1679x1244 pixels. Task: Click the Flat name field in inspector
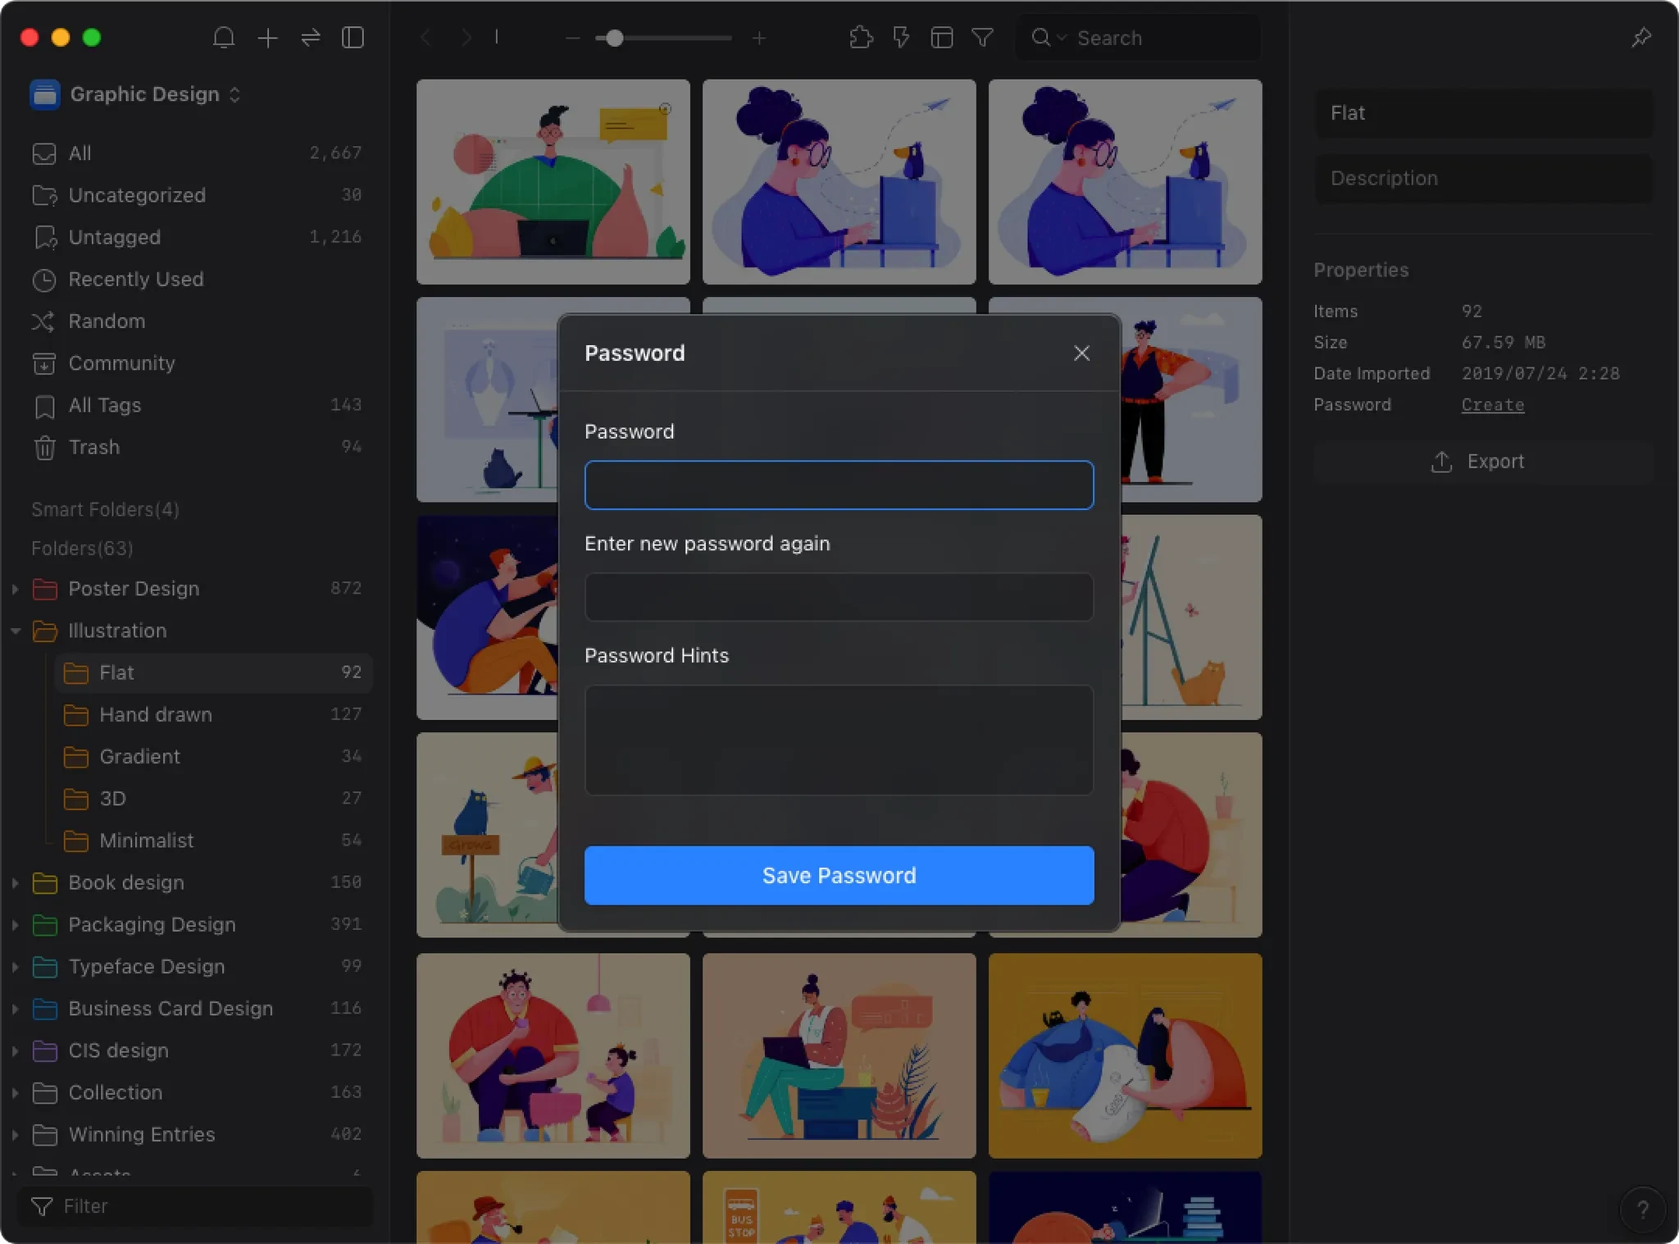[1483, 113]
